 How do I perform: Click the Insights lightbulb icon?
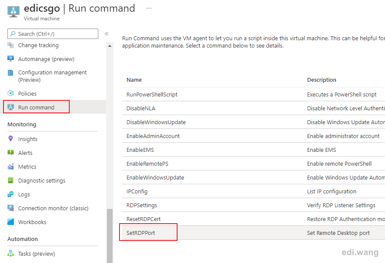tap(10, 138)
